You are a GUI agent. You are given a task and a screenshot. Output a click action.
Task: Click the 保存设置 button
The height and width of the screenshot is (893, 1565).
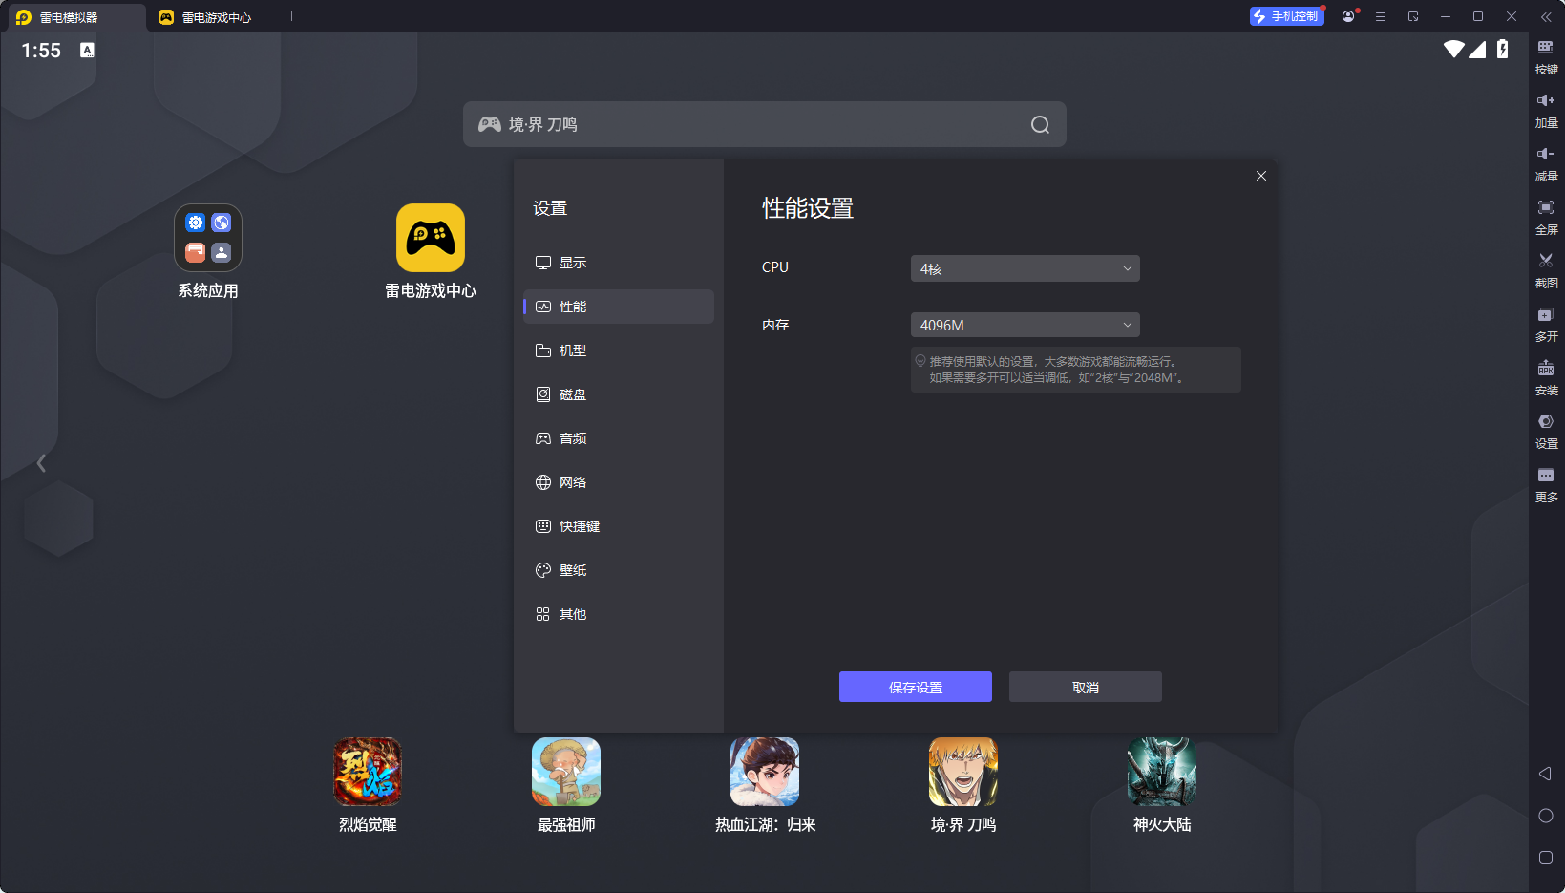click(x=915, y=687)
